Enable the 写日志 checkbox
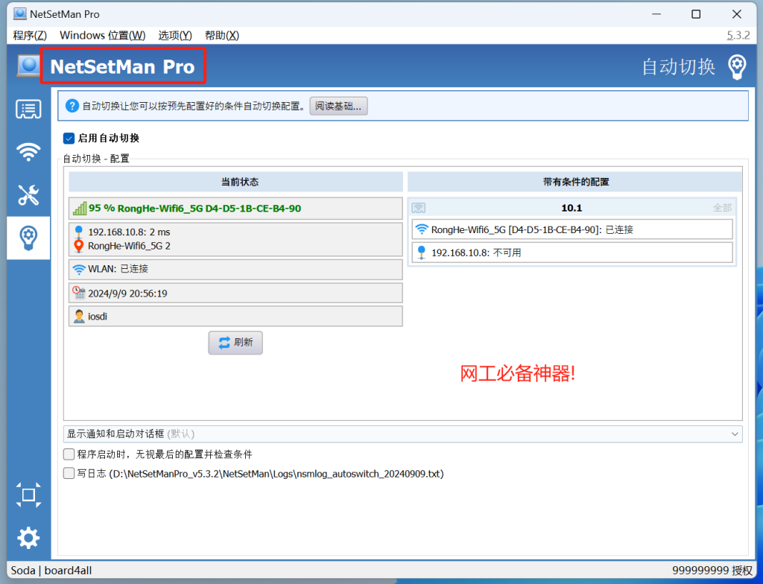 coord(69,474)
